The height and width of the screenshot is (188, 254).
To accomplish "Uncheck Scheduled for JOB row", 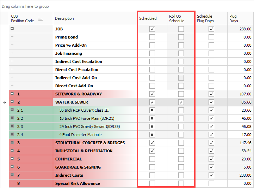I will tap(152, 29).
